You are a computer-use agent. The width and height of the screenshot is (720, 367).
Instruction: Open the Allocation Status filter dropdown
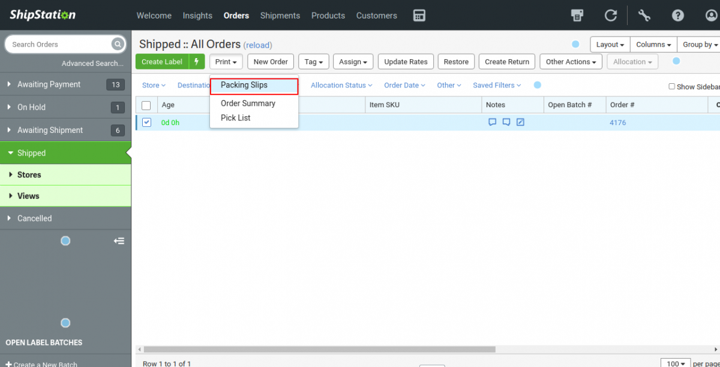pos(341,86)
